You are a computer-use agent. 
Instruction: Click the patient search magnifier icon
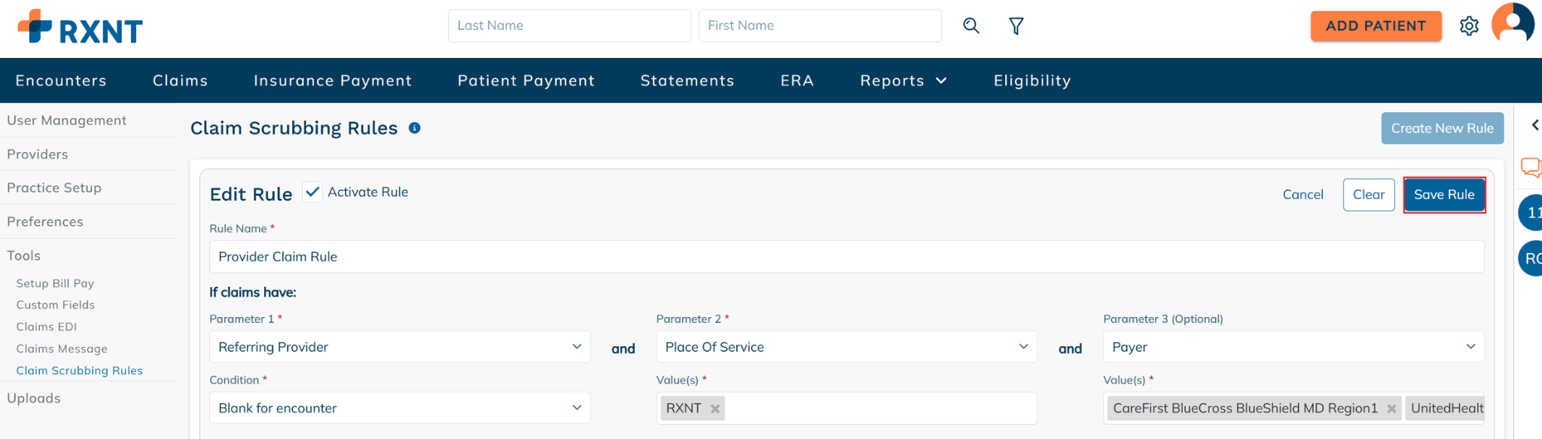(971, 26)
